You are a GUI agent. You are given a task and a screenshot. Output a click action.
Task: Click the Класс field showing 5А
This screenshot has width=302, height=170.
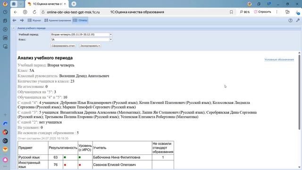coord(80,39)
